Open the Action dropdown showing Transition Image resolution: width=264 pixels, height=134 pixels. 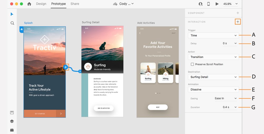pyautogui.click(x=213, y=57)
